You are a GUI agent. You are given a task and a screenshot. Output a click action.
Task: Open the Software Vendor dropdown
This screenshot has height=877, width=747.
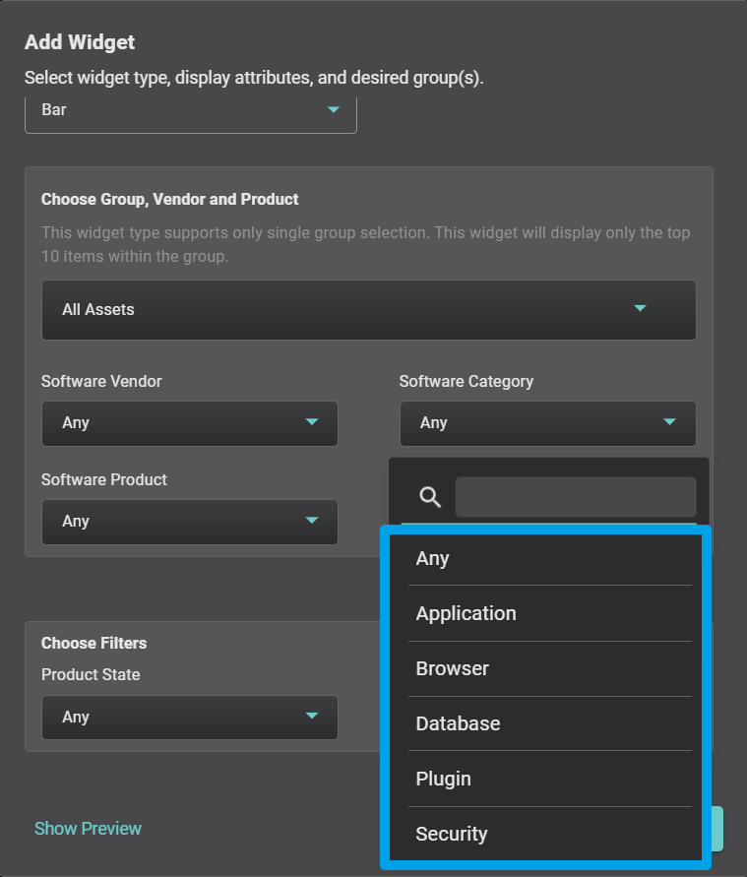coord(189,423)
